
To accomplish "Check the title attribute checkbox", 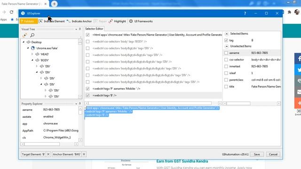I will tap(226, 86).
